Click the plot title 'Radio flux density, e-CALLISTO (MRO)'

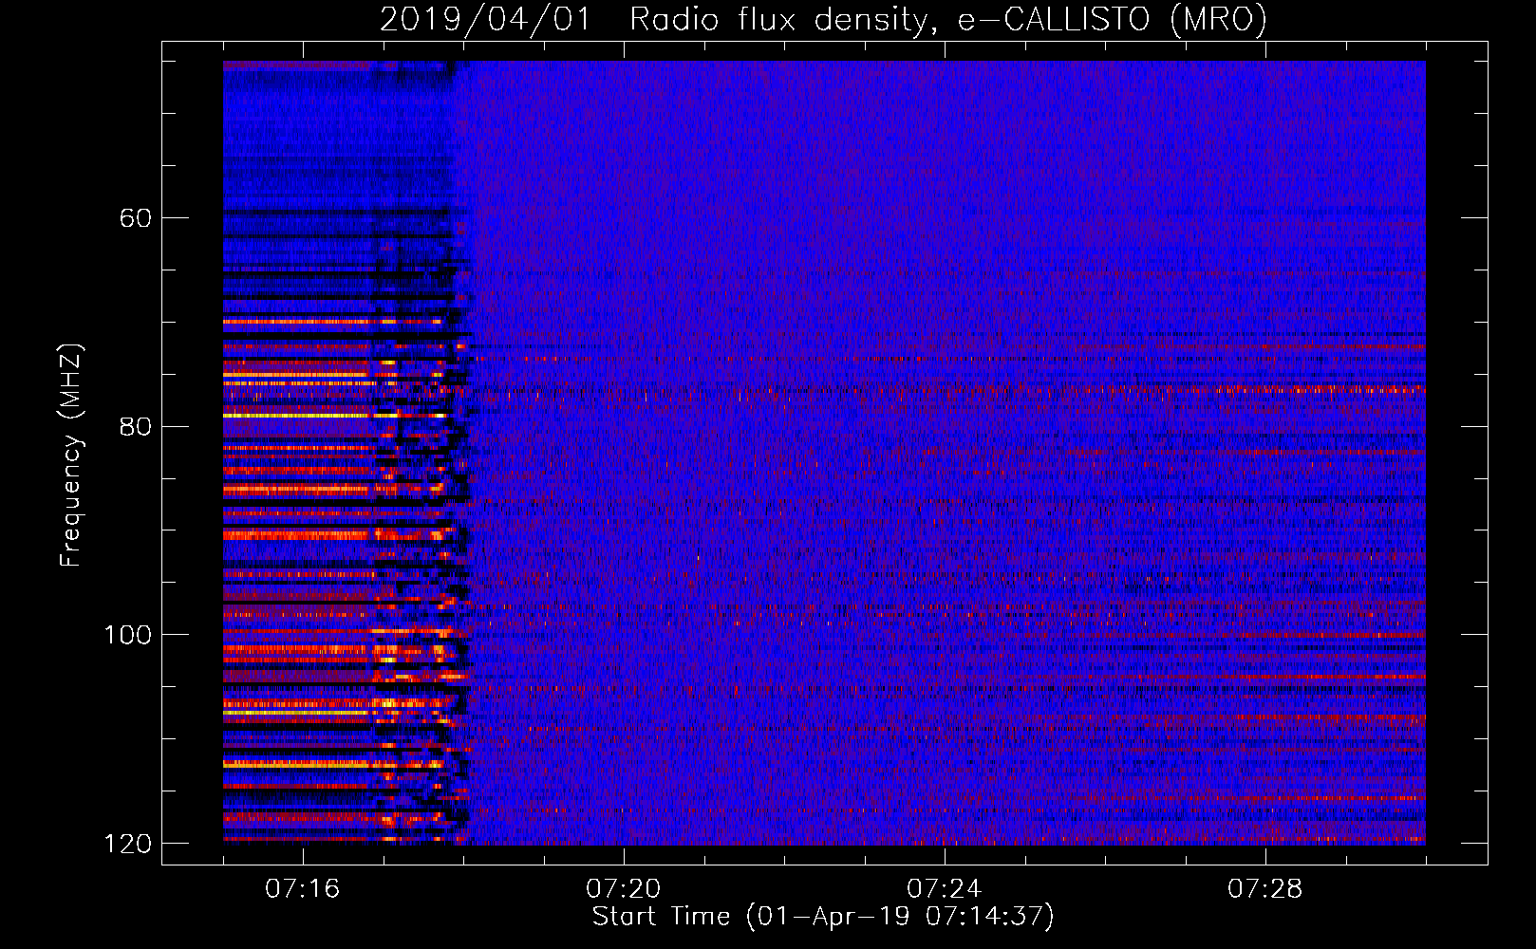tap(947, 19)
